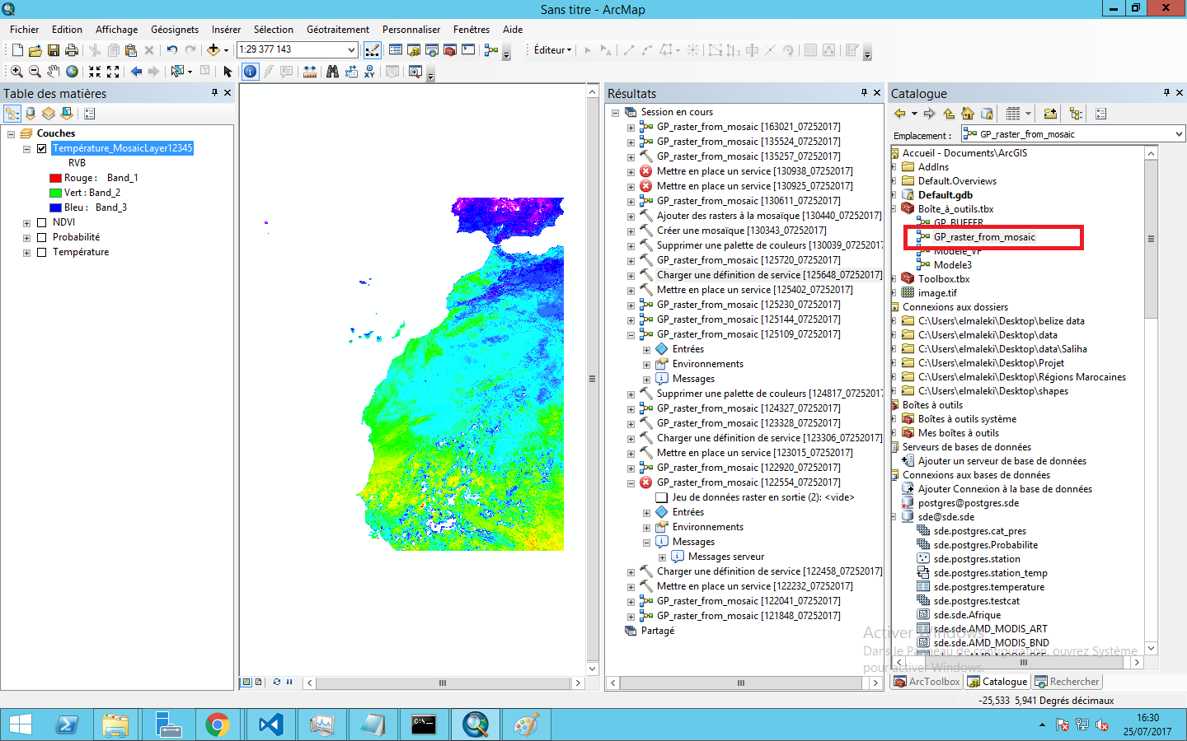The image size is (1187, 741).
Task: Activate the Identify tool
Action: pyautogui.click(x=251, y=72)
